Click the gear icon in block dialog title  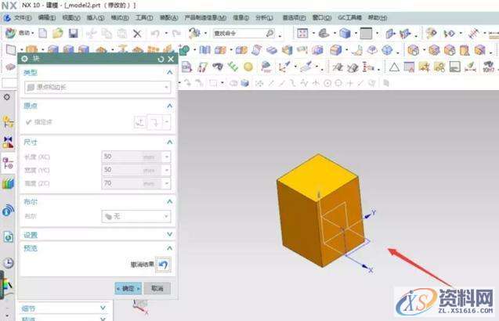click(24, 59)
